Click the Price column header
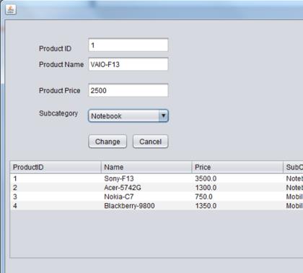 point(237,167)
